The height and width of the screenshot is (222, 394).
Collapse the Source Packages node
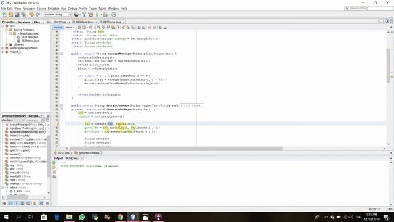point(7,30)
